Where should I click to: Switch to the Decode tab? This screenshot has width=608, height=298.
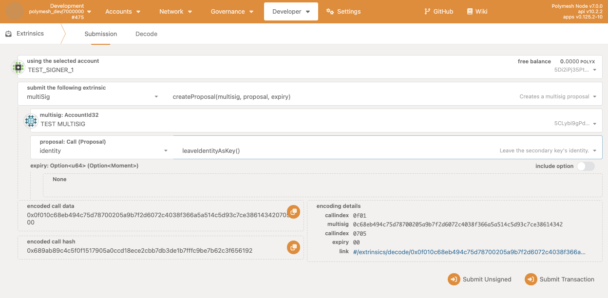[146, 34]
